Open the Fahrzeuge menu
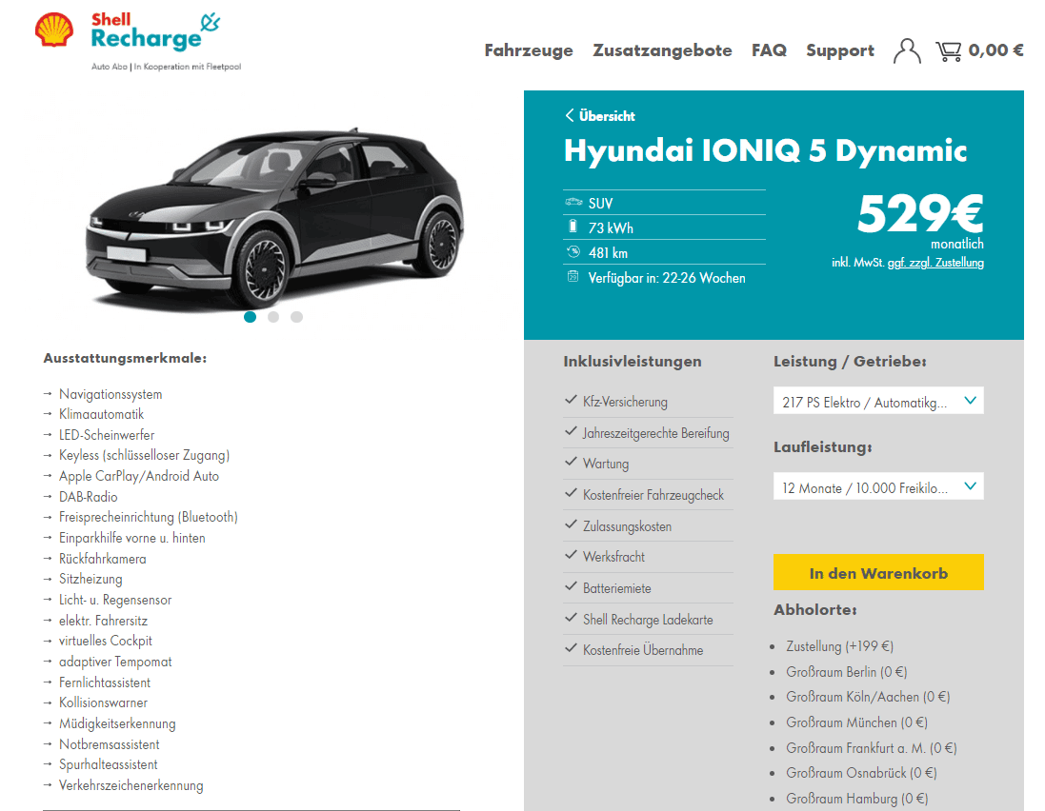Image resolution: width=1045 pixels, height=811 pixels. click(529, 50)
